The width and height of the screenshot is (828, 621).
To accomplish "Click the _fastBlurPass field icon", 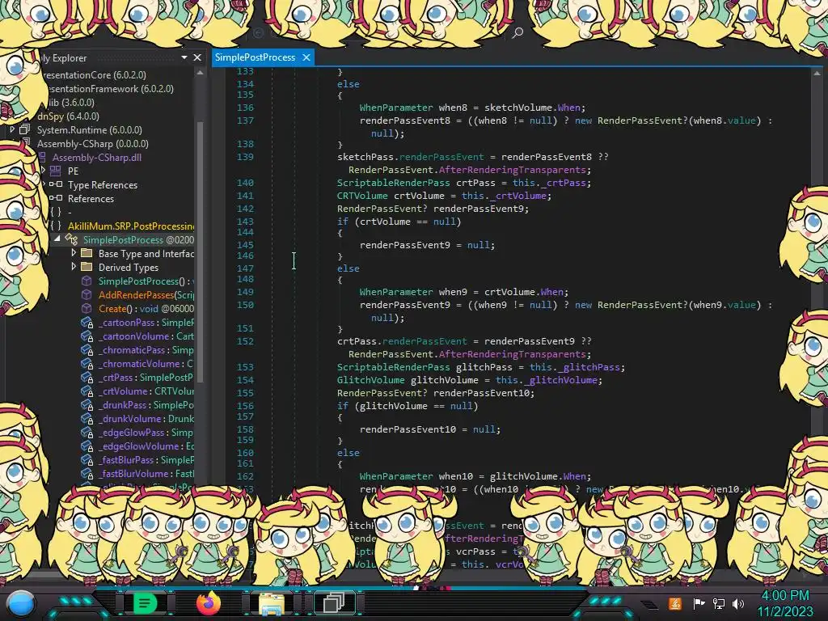I will click(x=87, y=460).
